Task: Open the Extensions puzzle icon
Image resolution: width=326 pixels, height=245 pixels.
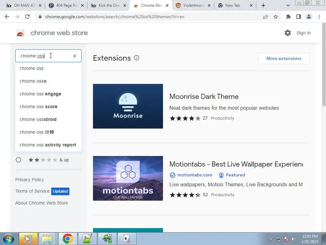Action: point(288,17)
